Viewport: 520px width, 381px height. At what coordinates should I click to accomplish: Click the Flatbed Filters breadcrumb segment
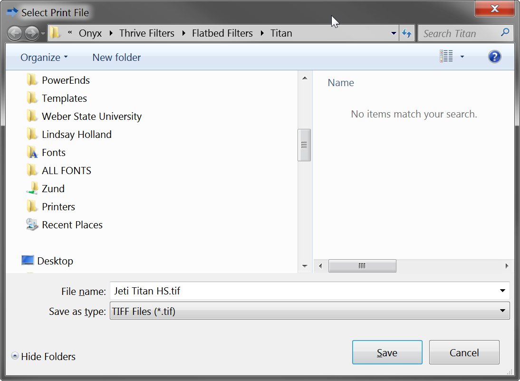[222, 33]
